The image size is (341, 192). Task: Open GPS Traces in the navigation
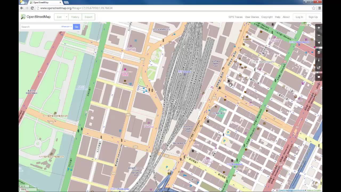(x=236, y=17)
